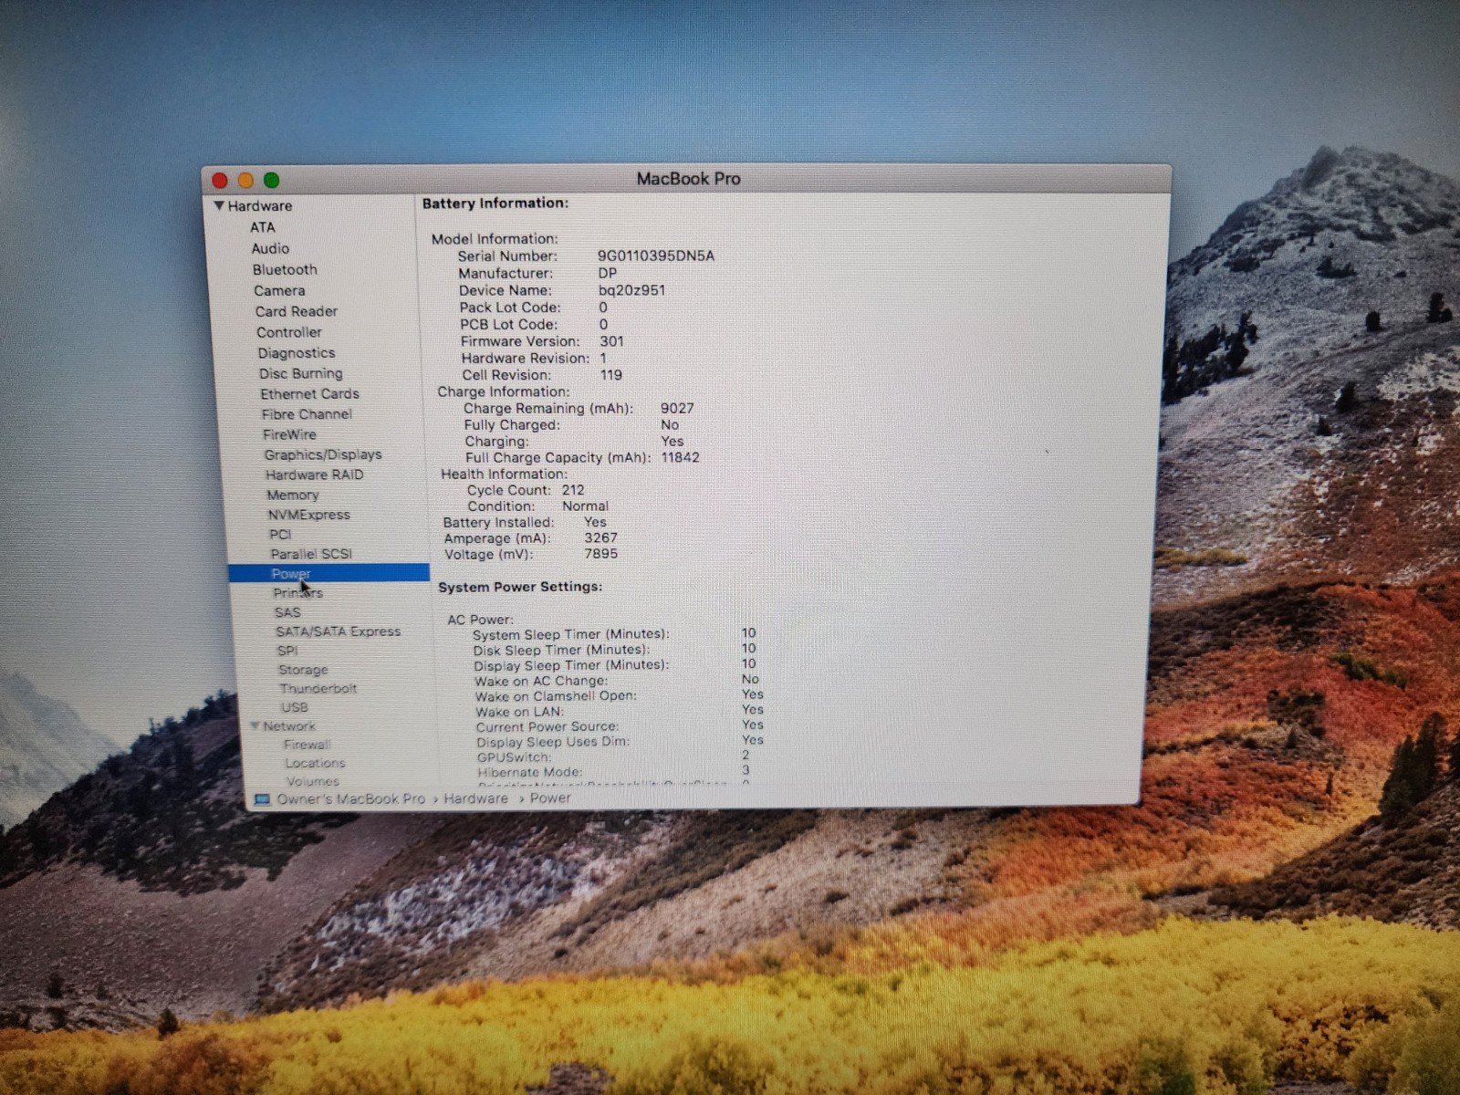Click Hardware in the path bar
This screenshot has height=1095, width=1460.
point(476,798)
